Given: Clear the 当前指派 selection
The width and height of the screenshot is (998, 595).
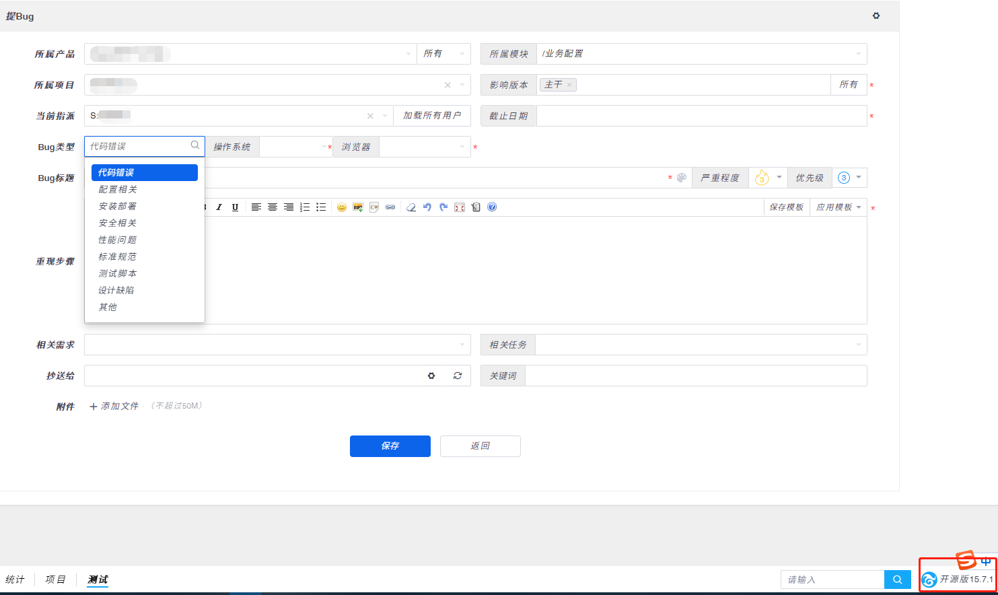Looking at the screenshot, I should (x=370, y=116).
